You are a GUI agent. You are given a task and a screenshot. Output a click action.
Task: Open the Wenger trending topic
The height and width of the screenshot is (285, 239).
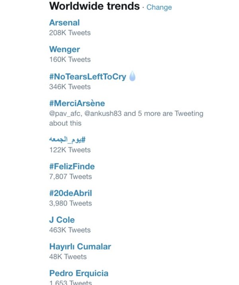(65, 49)
